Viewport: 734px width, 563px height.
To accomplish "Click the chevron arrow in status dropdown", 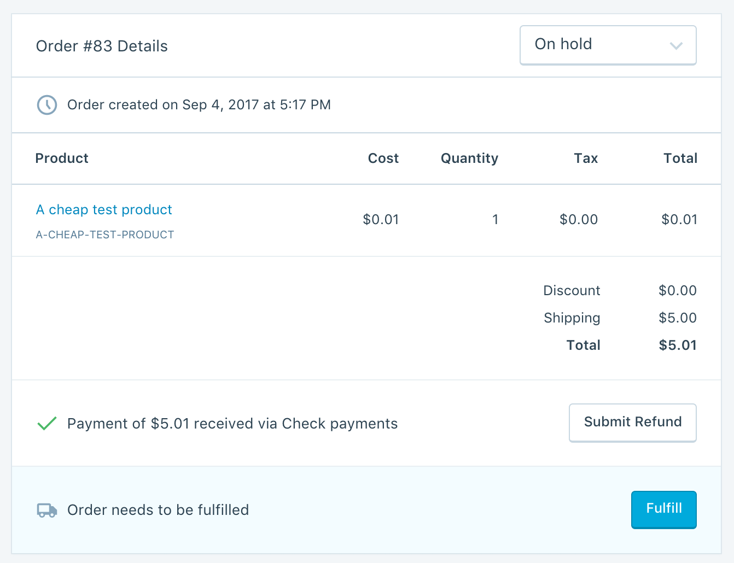I will click(x=676, y=46).
